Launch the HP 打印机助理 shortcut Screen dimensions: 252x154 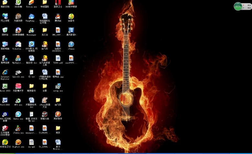click(5, 114)
